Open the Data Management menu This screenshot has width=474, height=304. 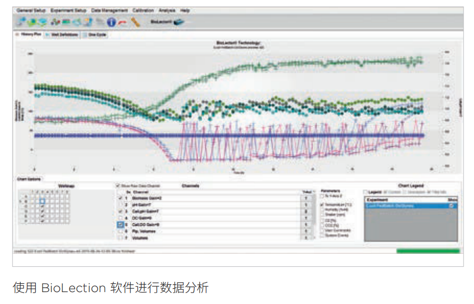click(109, 10)
